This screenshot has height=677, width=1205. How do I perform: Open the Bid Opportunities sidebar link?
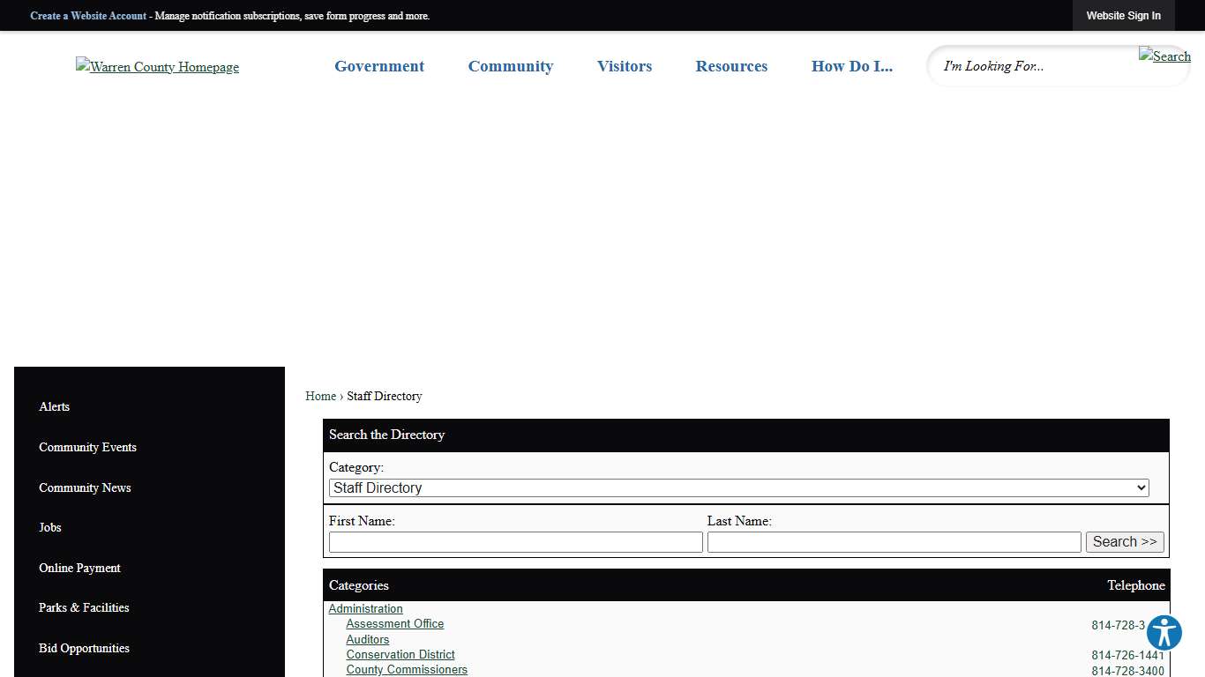click(84, 648)
